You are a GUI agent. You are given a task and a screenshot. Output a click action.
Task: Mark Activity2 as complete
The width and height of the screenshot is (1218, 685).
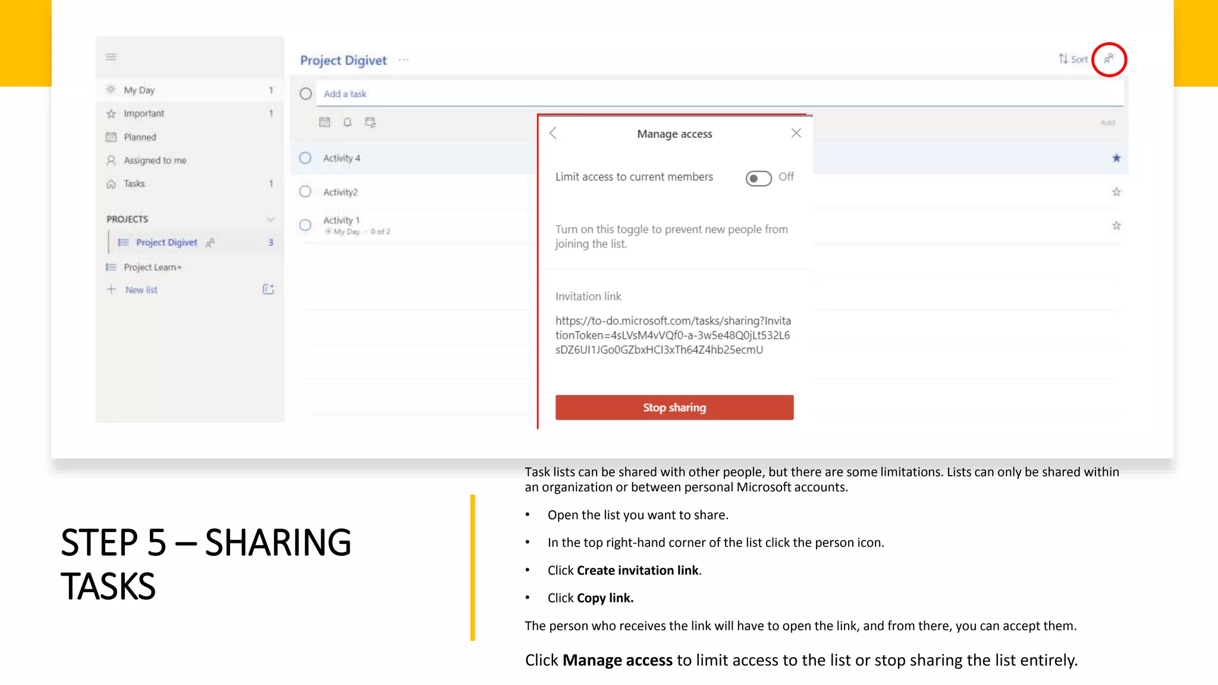tap(305, 191)
